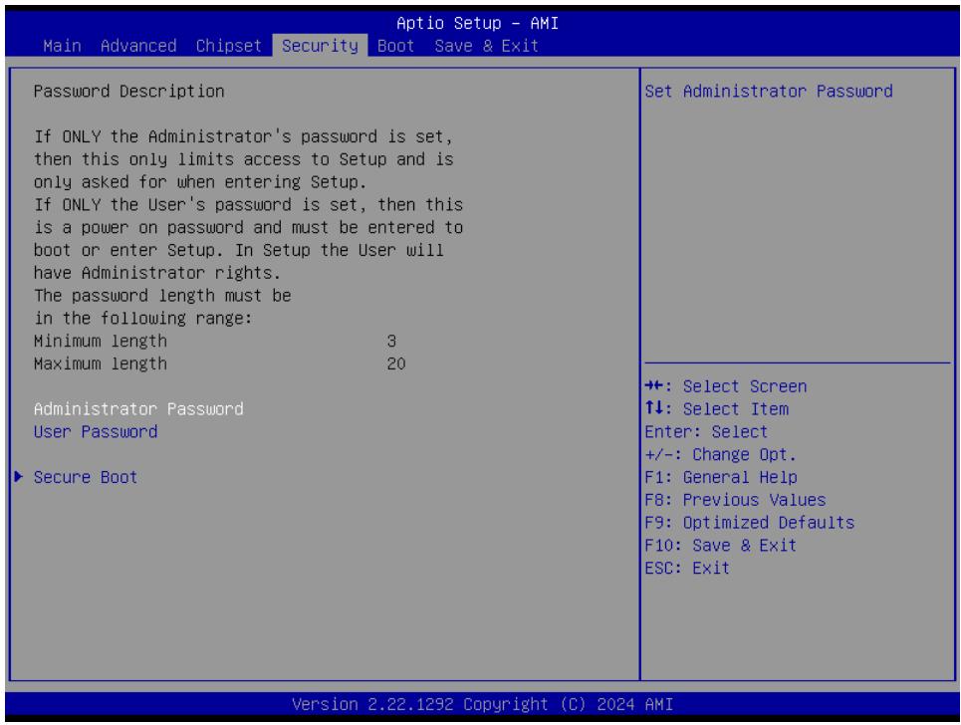This screenshot has height=725, width=961.
Task: Click the F10: Save & Exit hint
Action: click(x=721, y=546)
